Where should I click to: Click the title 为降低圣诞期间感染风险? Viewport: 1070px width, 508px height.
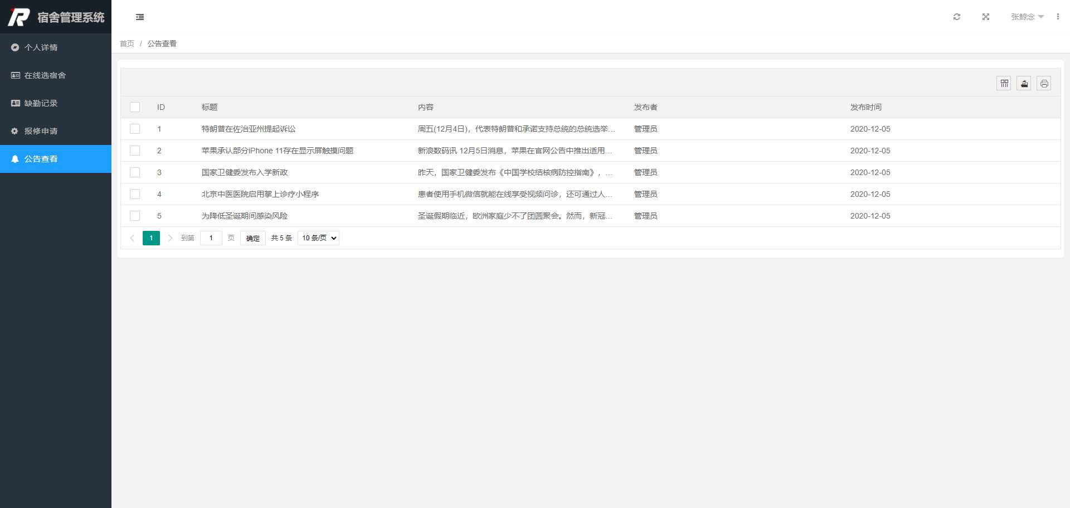pos(245,216)
